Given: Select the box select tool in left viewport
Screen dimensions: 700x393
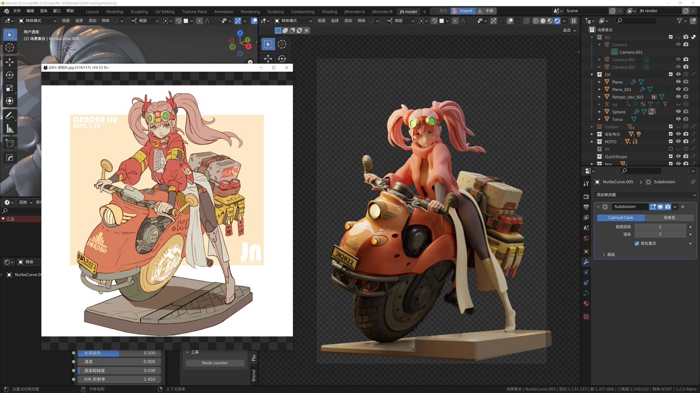Looking at the screenshot, I should (9, 35).
